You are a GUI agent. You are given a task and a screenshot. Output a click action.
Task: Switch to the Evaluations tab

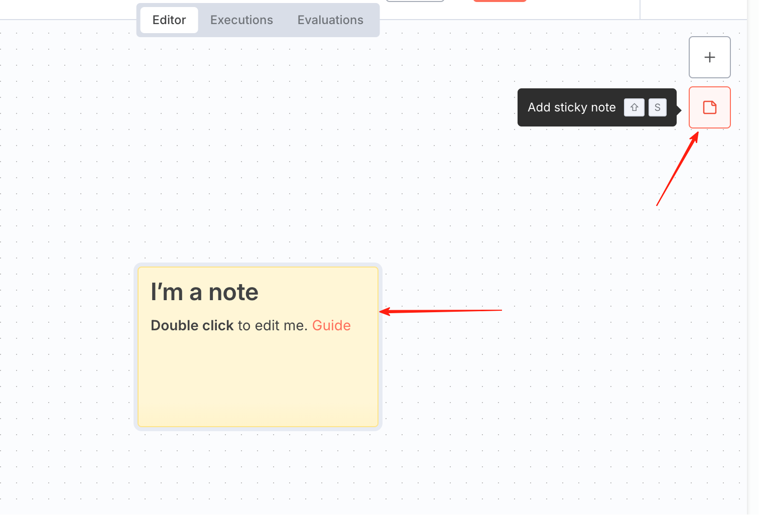[x=330, y=20]
